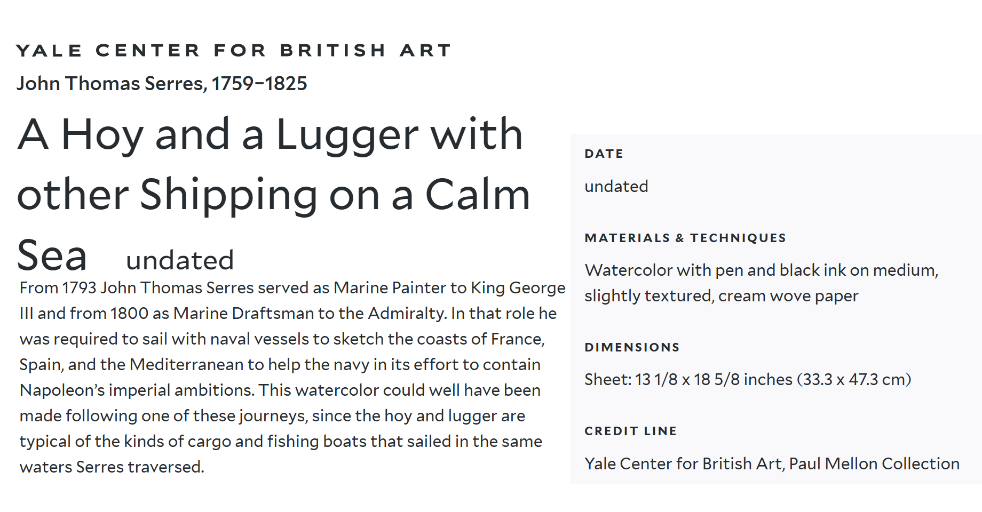Open artist link John Thomas Serres, 1759–1825
Viewport: 982px width, 512px height.
(x=162, y=84)
